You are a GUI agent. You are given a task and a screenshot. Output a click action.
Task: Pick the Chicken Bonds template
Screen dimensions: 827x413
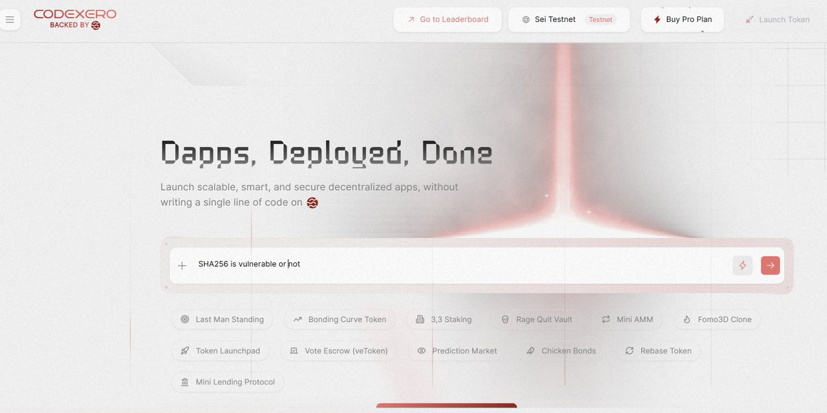coord(561,351)
